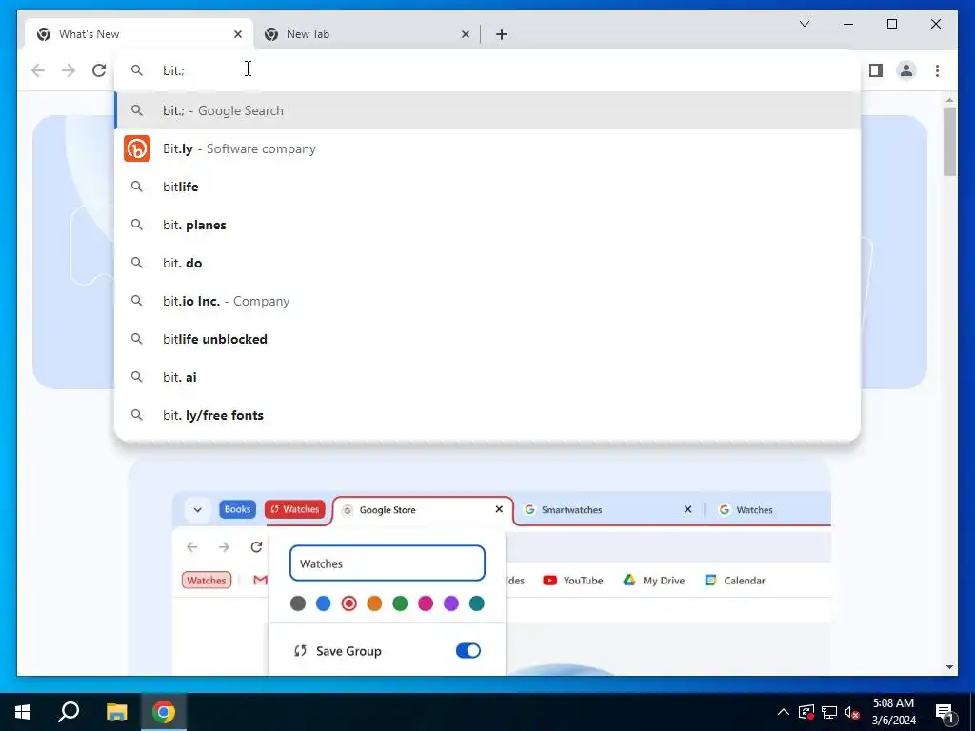This screenshot has height=731, width=975.
Task: Click the Watches group name field
Action: (388, 563)
